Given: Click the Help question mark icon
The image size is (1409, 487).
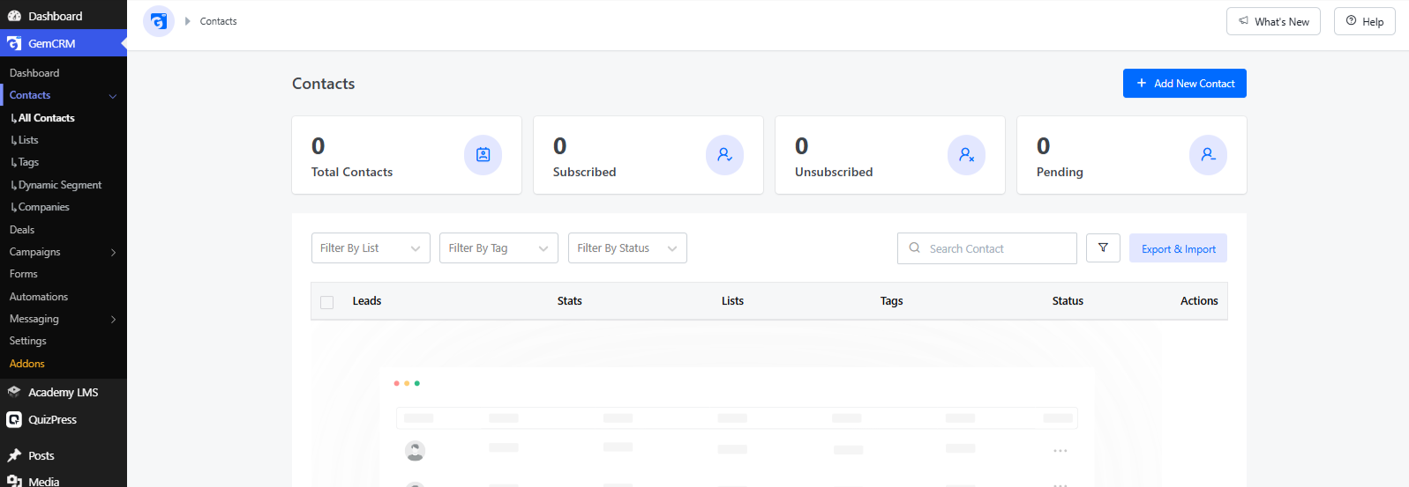Looking at the screenshot, I should [1351, 21].
